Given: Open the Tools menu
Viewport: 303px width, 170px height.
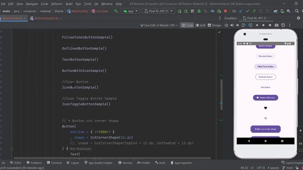Looking at the screenshot, I should click(x=88, y=4).
